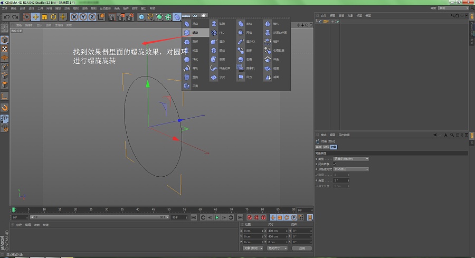Choose the 爆炸 Explosion deformer
Viewport: 475px width, 258px height.
tap(222, 42)
